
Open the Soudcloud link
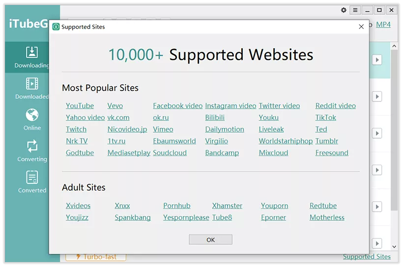(x=170, y=153)
